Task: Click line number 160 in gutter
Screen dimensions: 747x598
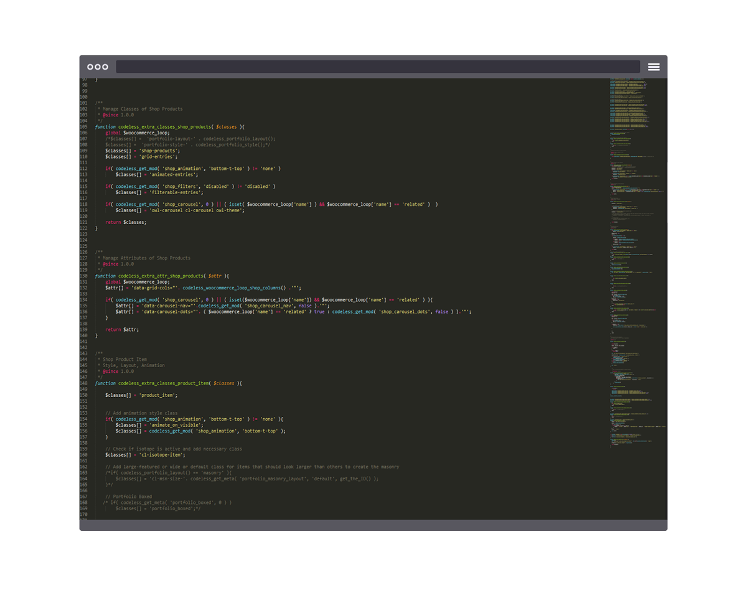Action: coord(84,455)
